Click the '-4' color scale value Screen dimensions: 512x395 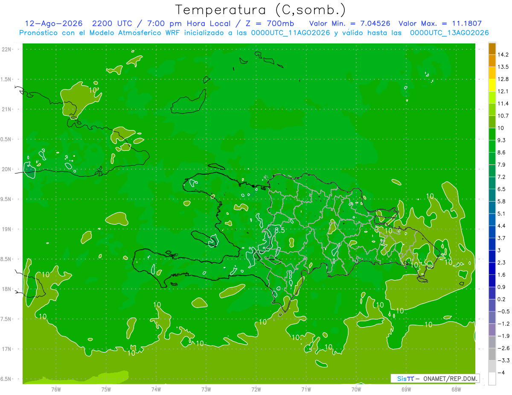coord(500,373)
